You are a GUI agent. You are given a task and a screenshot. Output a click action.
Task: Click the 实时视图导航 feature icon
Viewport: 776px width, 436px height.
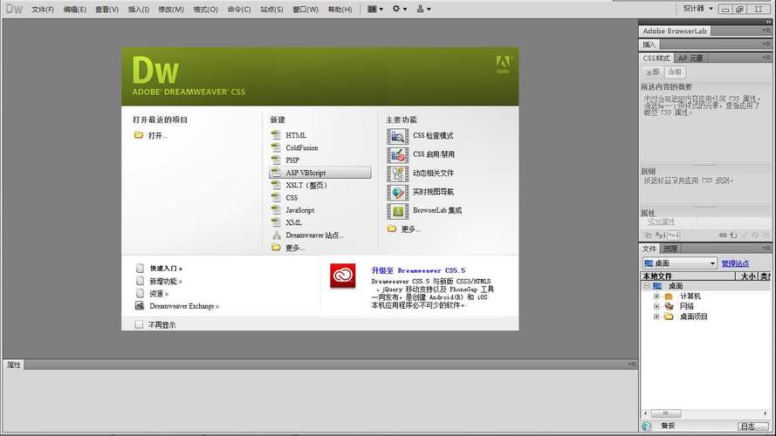pyautogui.click(x=397, y=193)
